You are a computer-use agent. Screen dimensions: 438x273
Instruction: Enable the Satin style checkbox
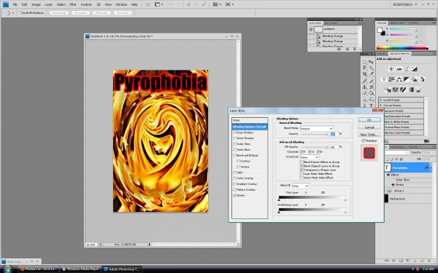[x=234, y=173]
